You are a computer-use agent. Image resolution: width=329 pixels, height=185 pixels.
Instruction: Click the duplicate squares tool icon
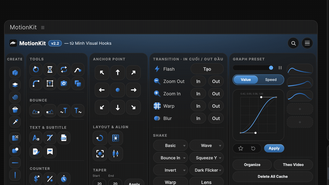pos(78,84)
